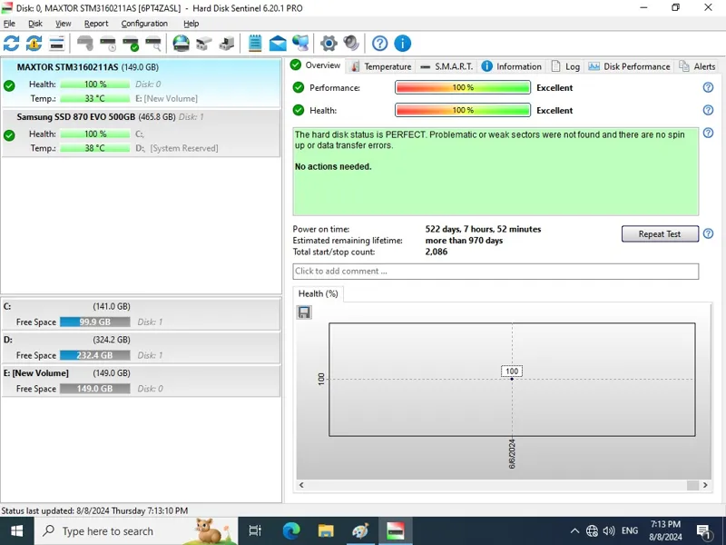This screenshot has height=545, width=726.
Task: Open the disk list panel toolbar icon
Action: click(x=56, y=44)
